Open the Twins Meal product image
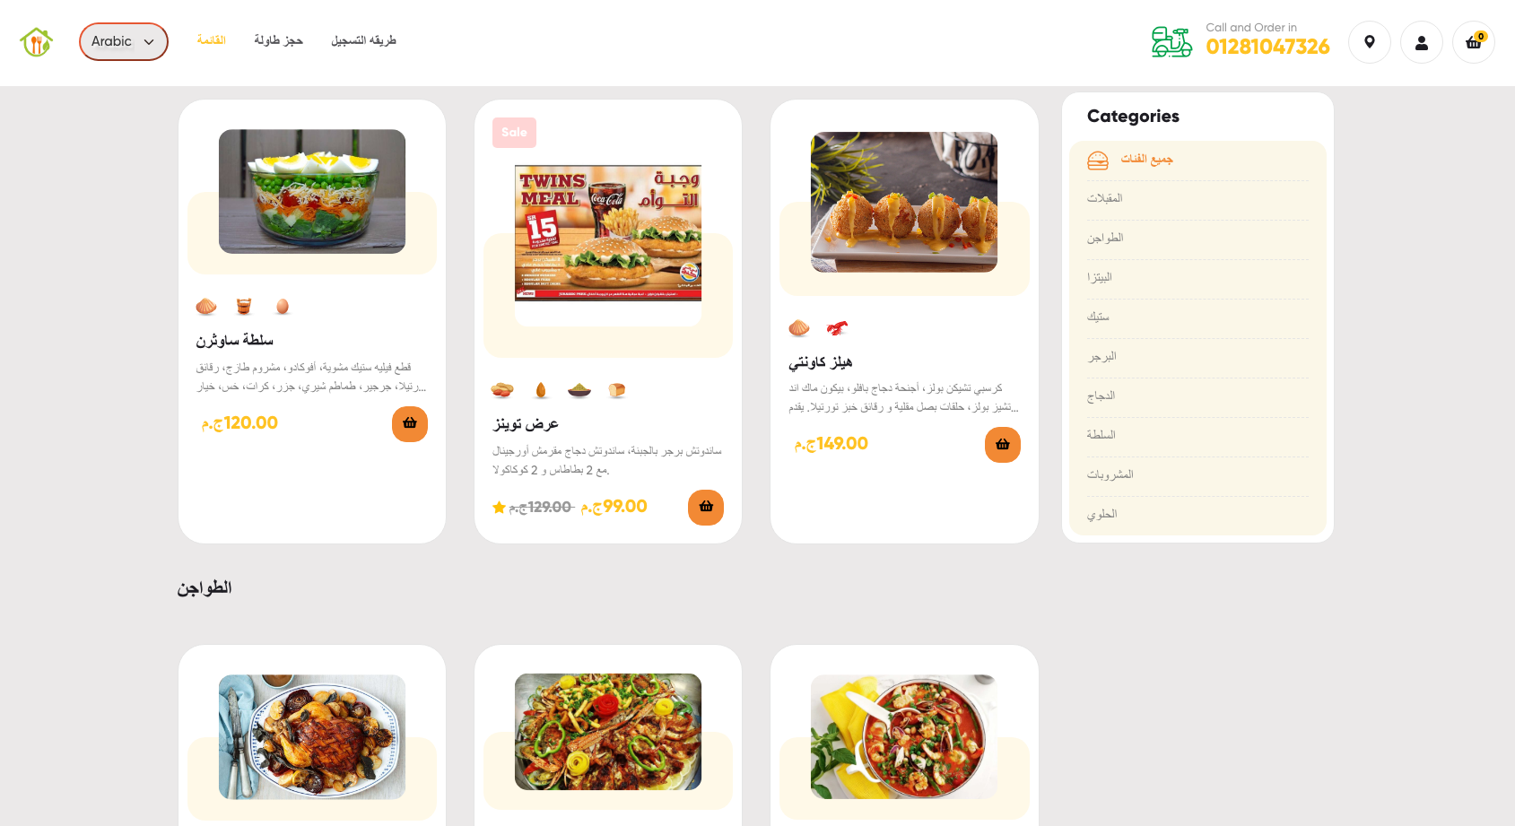The image size is (1515, 826). point(608,233)
